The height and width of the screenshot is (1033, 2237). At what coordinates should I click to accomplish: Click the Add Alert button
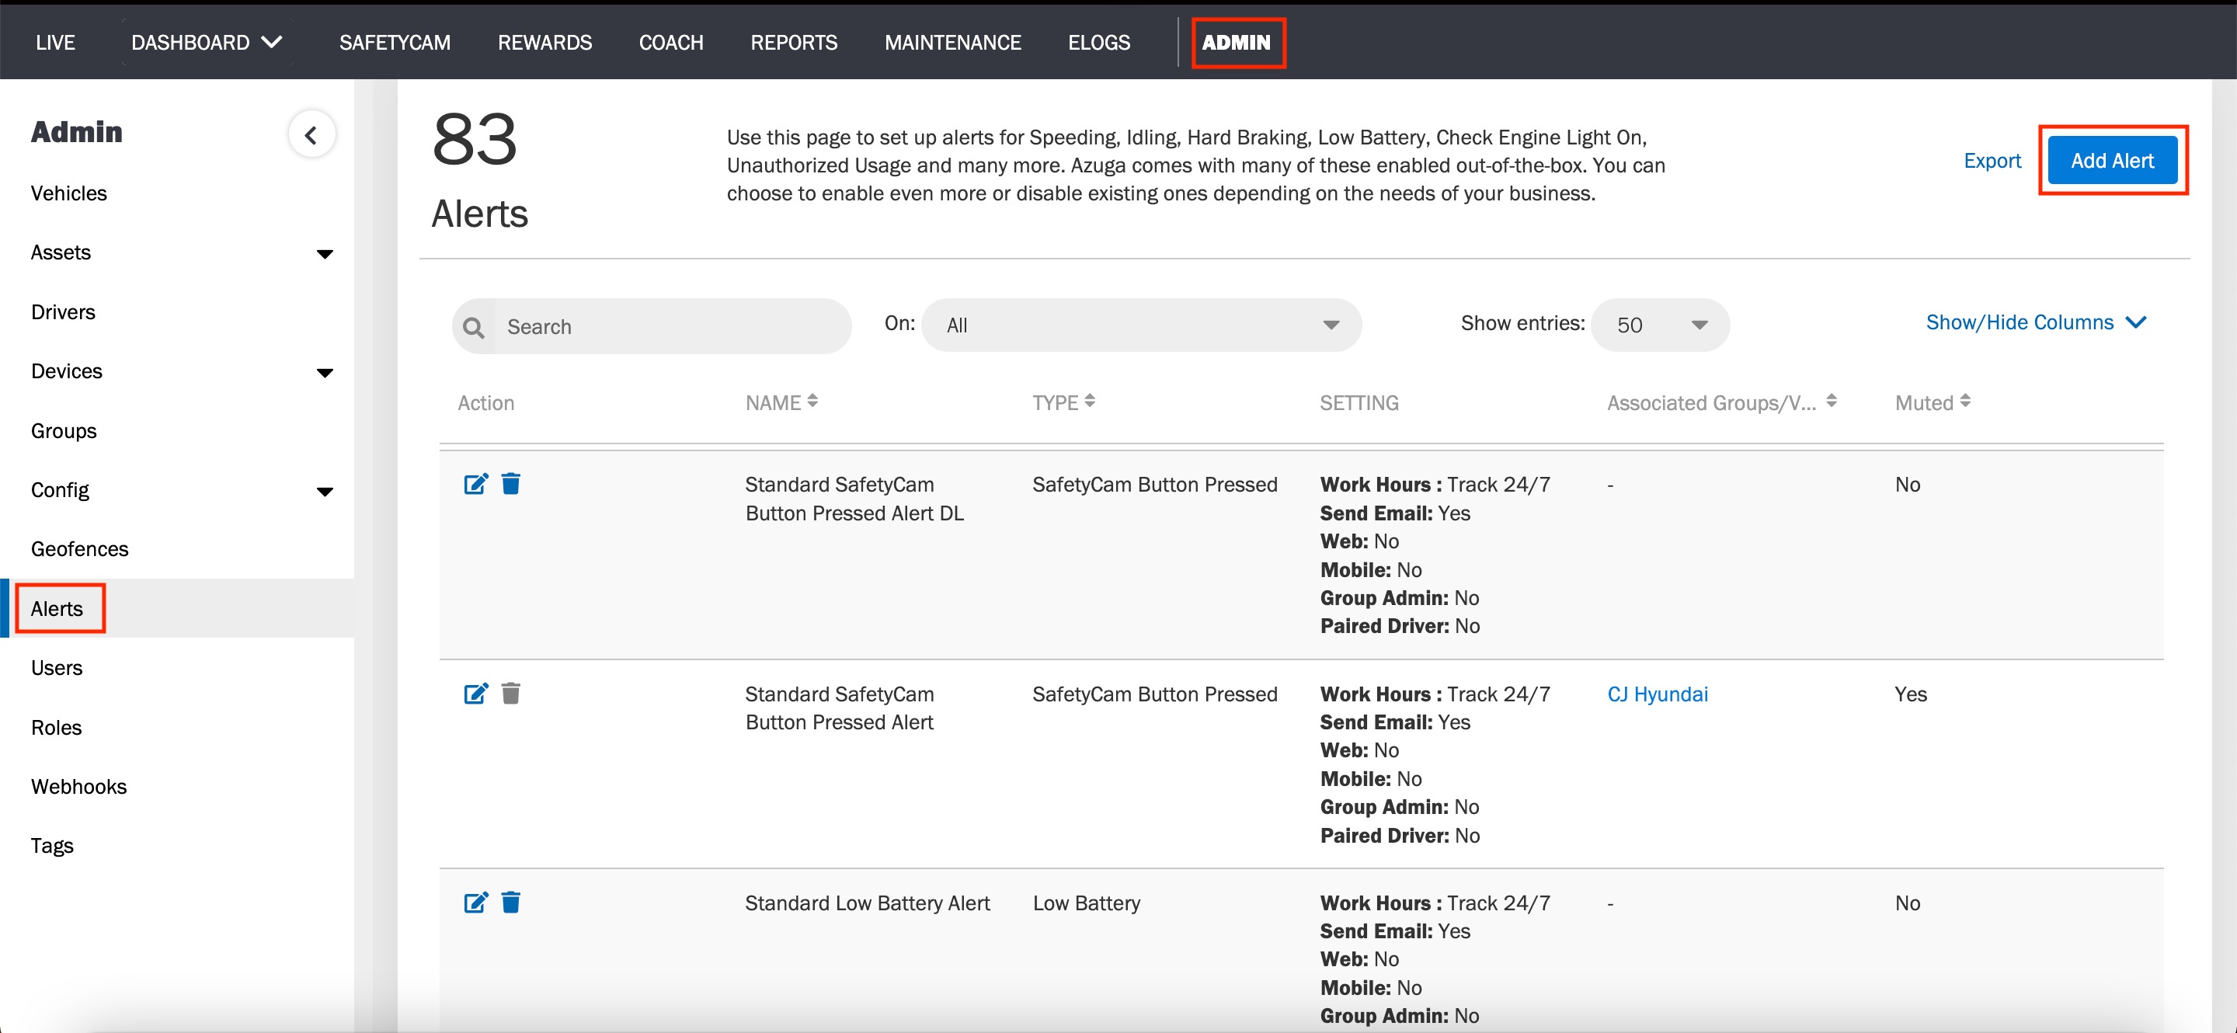click(2112, 161)
